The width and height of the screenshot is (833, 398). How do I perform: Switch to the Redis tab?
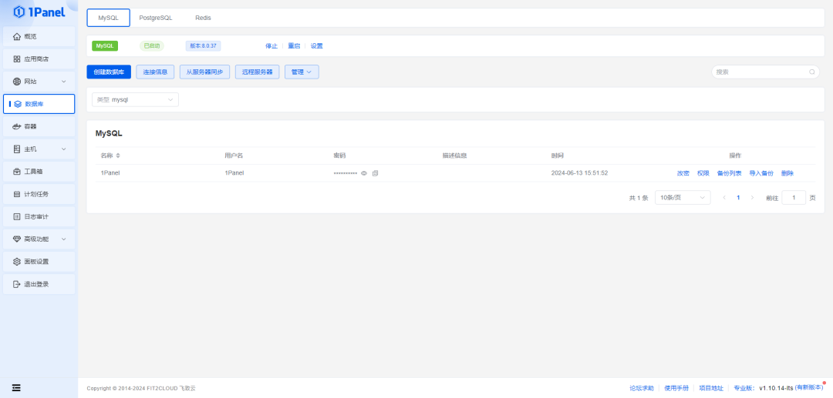click(x=203, y=18)
